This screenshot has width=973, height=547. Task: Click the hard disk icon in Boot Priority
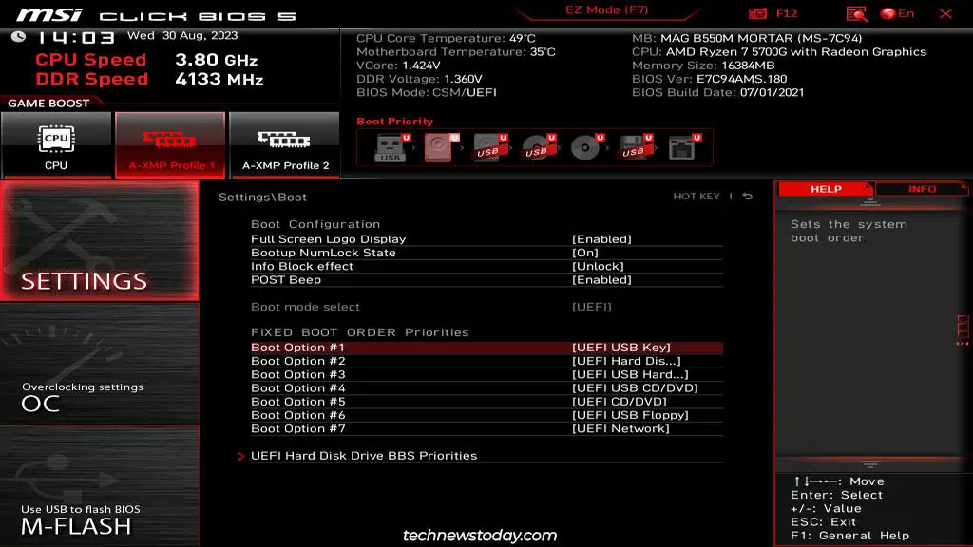point(437,147)
